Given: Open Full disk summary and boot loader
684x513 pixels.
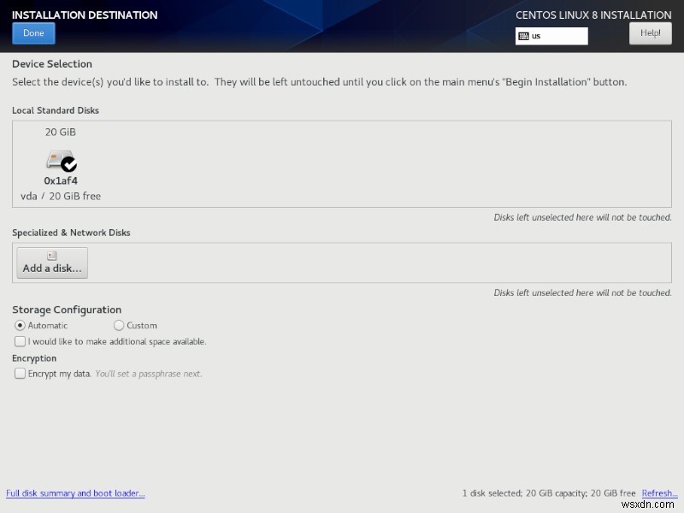Looking at the screenshot, I should tap(75, 493).
